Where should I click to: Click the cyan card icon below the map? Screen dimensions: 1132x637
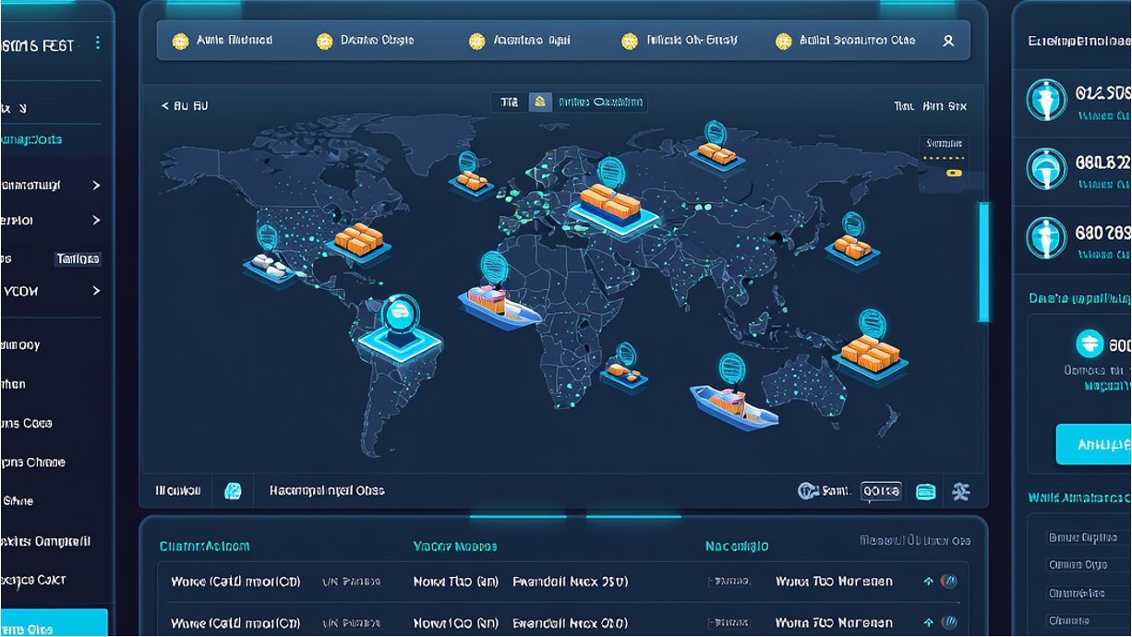pyautogui.click(x=925, y=492)
